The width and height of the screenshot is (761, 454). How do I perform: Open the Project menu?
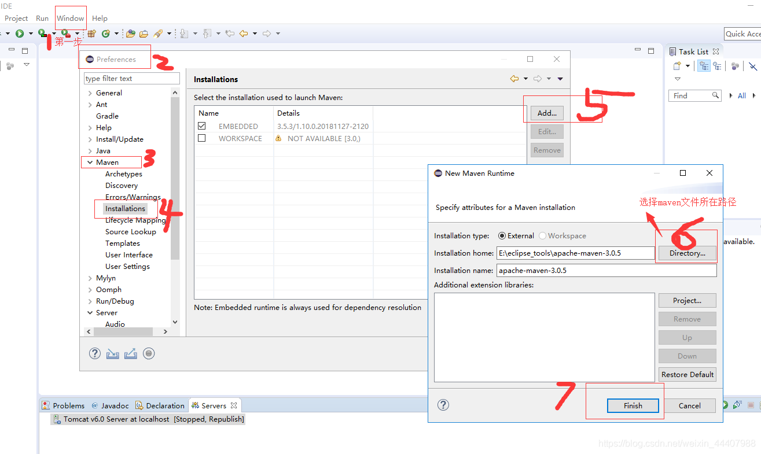coord(16,19)
